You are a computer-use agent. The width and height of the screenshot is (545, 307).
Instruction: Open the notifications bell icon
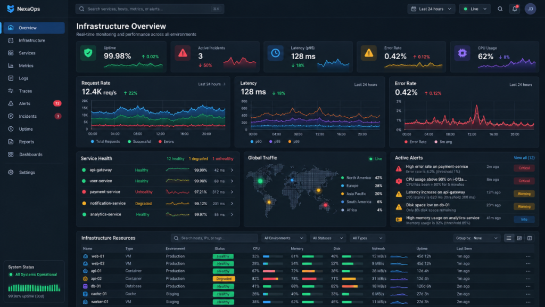pyautogui.click(x=515, y=9)
